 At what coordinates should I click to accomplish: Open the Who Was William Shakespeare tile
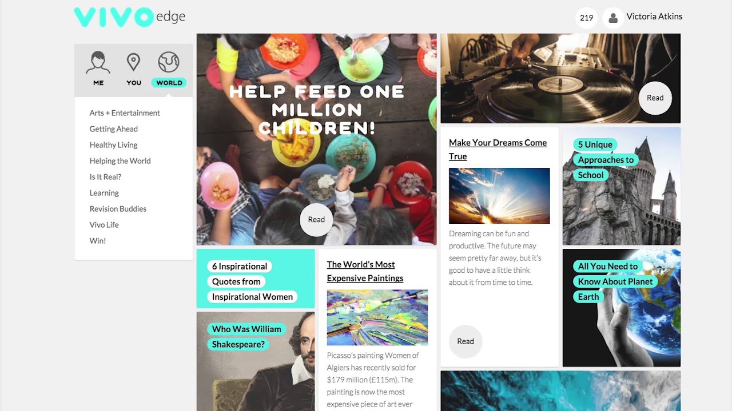pyautogui.click(x=256, y=361)
